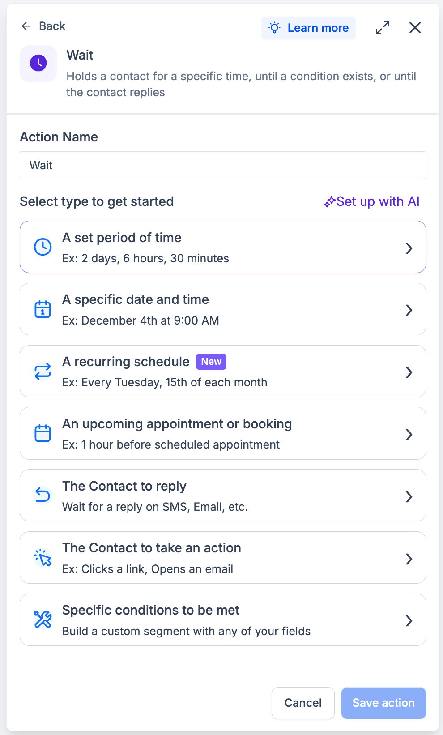Open the chevron for A recurring schedule
This screenshot has width=443, height=735.
(x=409, y=372)
